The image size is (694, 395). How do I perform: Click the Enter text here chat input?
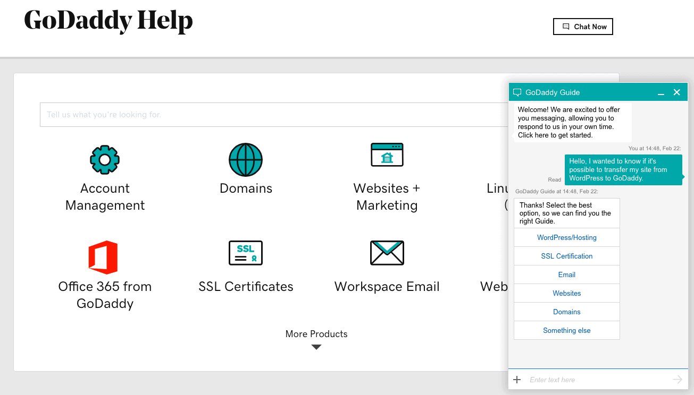click(598, 380)
